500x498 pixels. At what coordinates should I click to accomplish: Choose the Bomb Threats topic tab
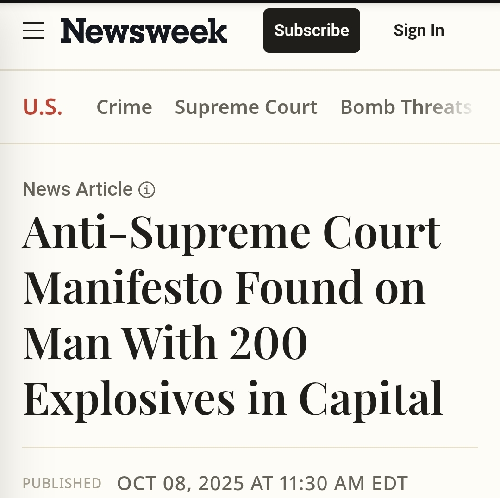click(x=406, y=107)
